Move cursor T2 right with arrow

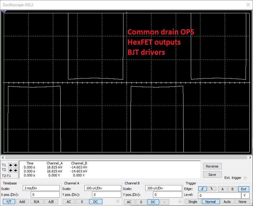click(x=15, y=171)
